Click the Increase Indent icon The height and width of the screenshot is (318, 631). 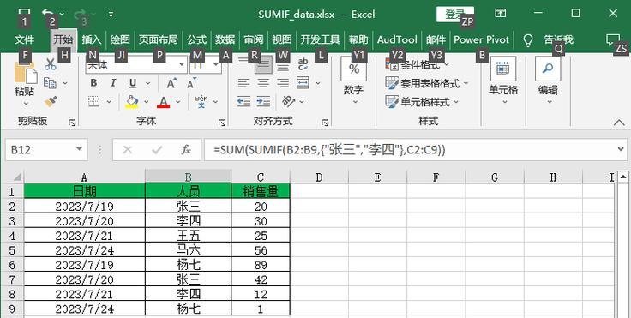pos(263,101)
